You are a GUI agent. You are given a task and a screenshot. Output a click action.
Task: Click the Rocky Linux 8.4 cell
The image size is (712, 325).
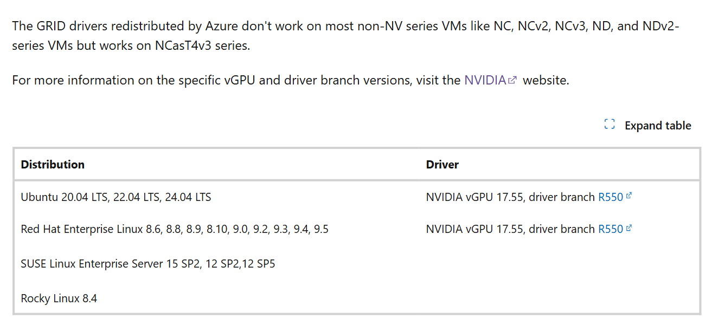[x=59, y=298]
